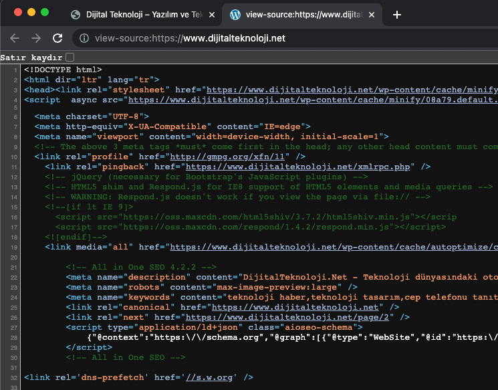Click the macOS yellow minimize button
Screen dimensions: 498x390
pos(31,12)
